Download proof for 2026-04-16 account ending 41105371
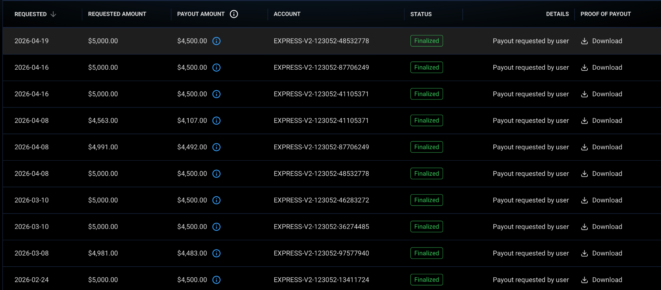 click(x=601, y=94)
